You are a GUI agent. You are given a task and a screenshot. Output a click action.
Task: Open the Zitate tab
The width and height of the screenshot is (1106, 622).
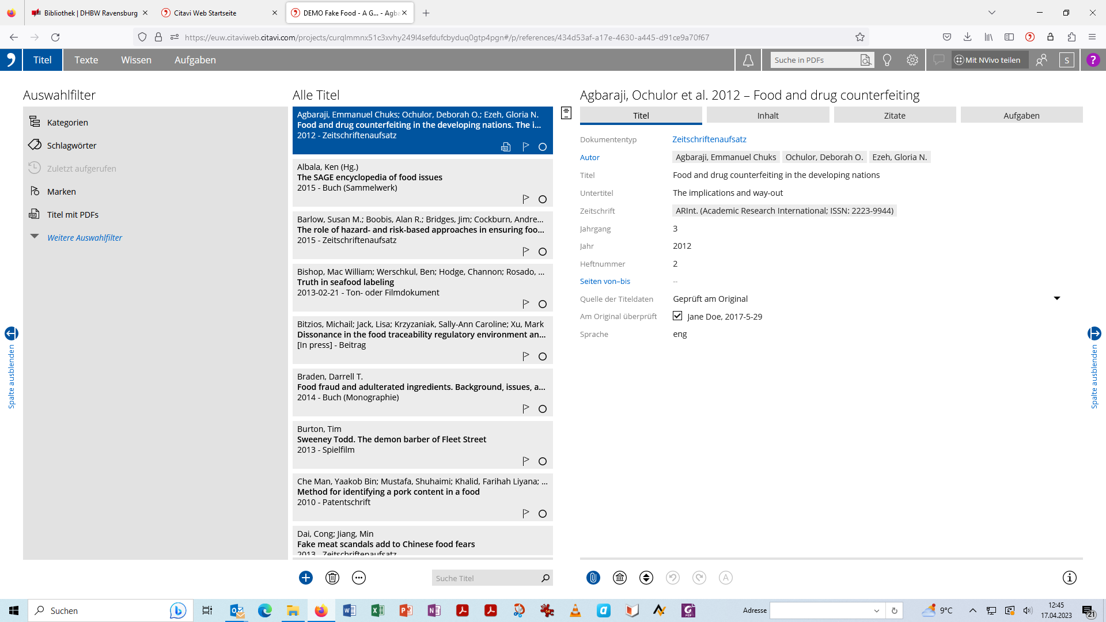point(895,115)
